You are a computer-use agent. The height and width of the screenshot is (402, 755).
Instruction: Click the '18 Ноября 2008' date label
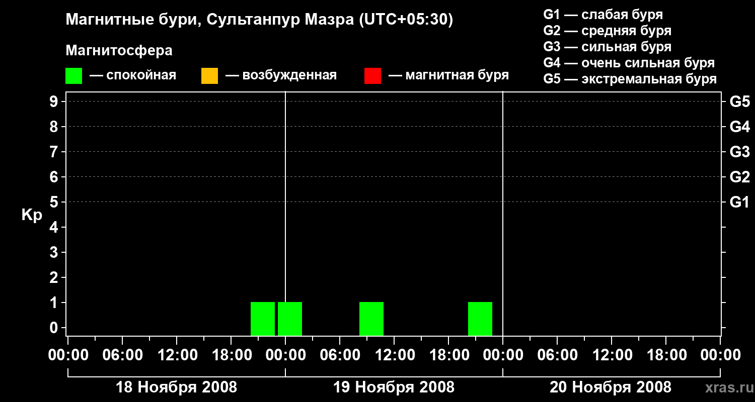tap(176, 387)
